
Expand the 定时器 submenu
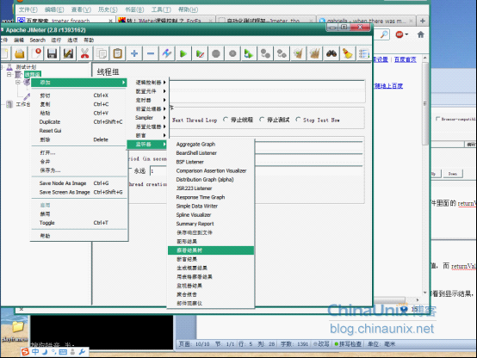pyautogui.click(x=151, y=100)
